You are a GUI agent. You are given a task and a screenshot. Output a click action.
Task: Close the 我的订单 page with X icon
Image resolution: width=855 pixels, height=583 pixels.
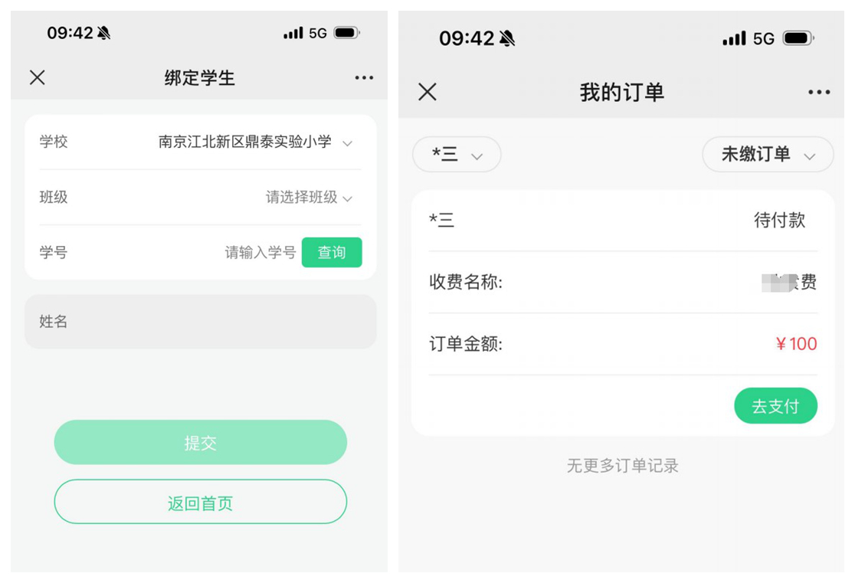click(427, 92)
